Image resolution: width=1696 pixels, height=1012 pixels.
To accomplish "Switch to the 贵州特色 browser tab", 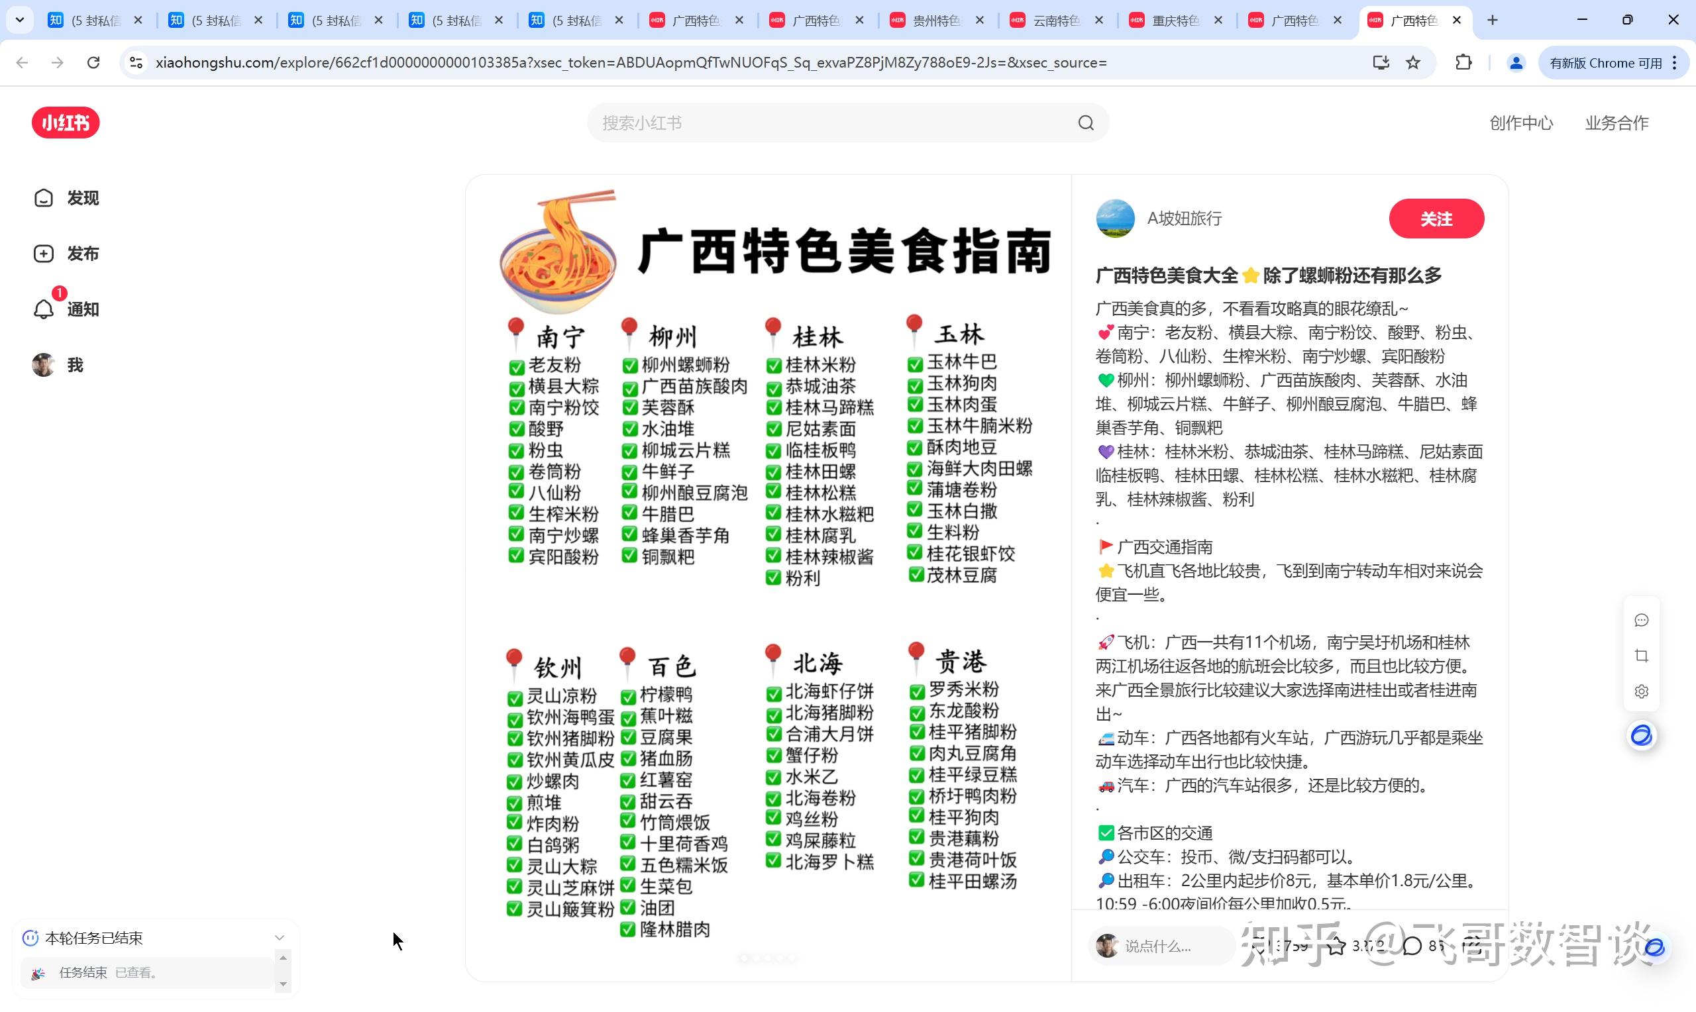I will (x=934, y=21).
